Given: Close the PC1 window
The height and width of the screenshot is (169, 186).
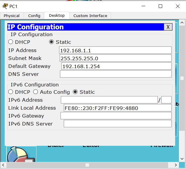Looking at the screenshot, I should (177, 6).
